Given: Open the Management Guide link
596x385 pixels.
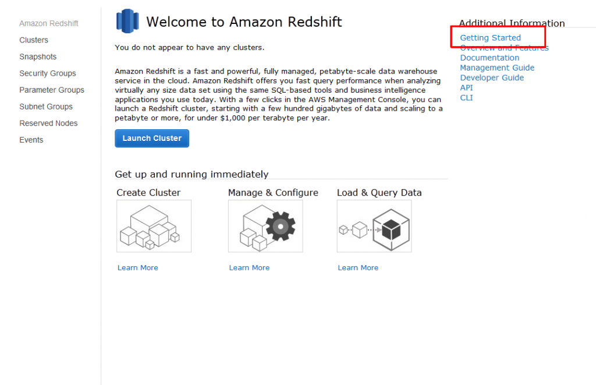Looking at the screenshot, I should 497,68.
